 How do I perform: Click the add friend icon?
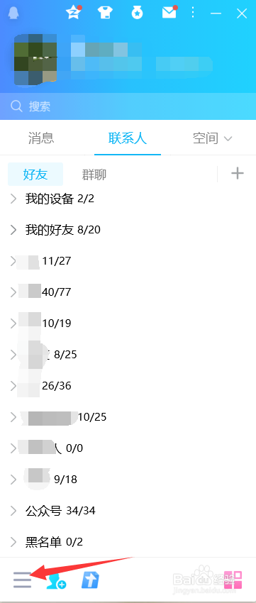pyautogui.click(x=56, y=581)
